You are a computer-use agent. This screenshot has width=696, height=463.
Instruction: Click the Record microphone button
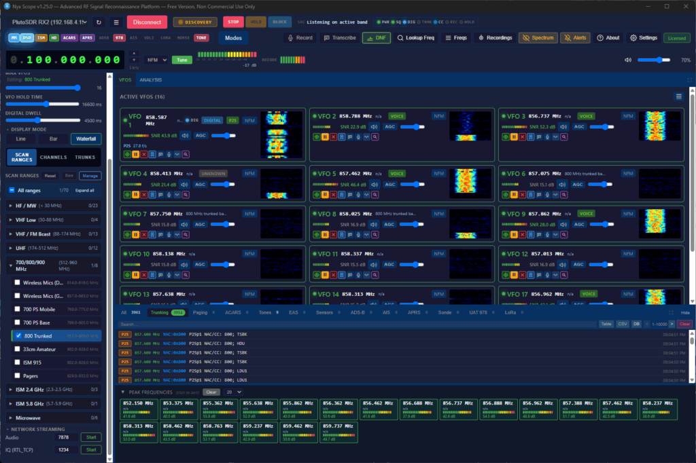tap(300, 38)
